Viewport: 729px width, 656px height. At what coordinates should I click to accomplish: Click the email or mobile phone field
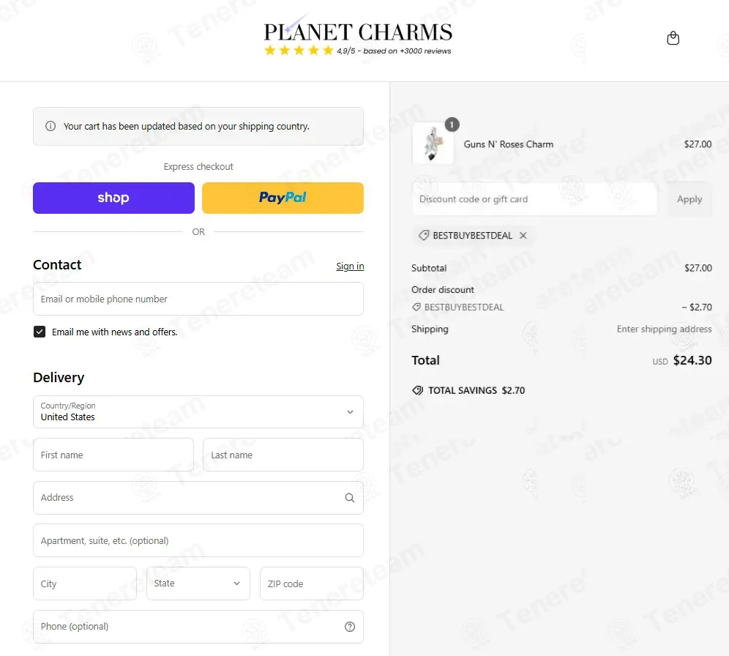coord(198,299)
